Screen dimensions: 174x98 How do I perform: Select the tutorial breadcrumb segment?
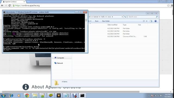[96, 17]
